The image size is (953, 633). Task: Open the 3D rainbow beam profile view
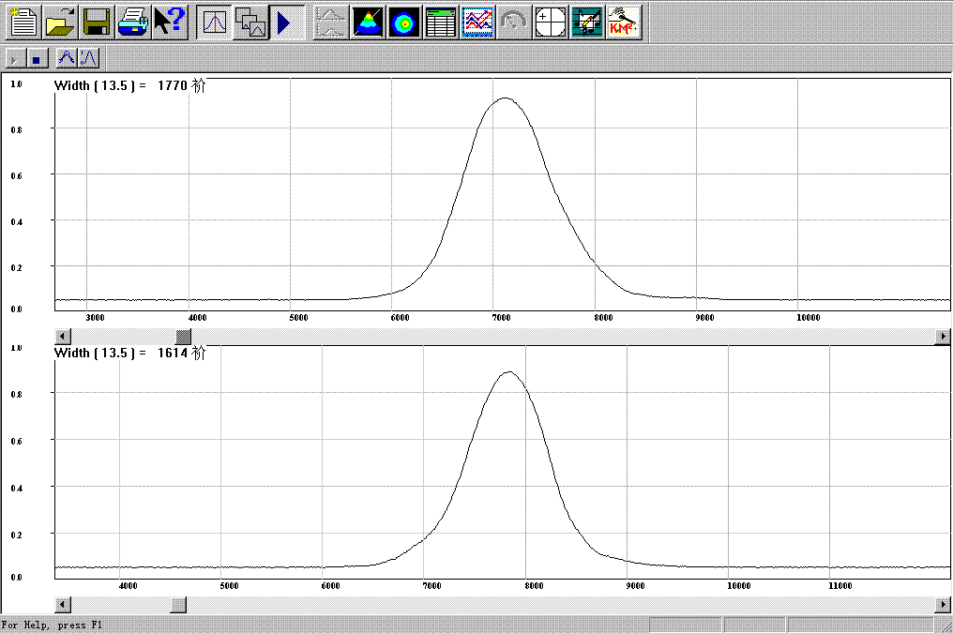coord(368,22)
